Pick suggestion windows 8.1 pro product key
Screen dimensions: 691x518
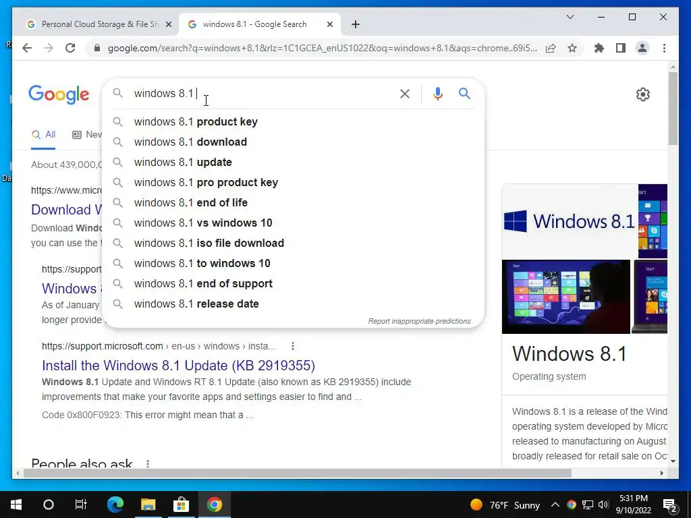click(293, 182)
